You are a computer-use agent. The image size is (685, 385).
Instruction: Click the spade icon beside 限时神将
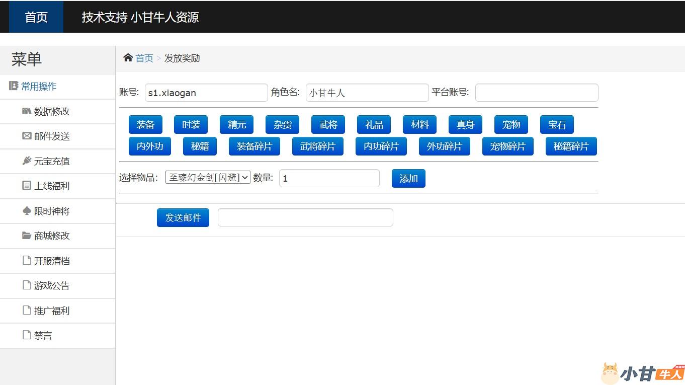27,211
